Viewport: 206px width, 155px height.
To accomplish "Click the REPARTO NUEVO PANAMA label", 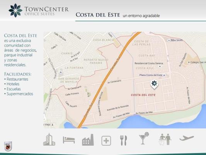I will click(96, 61).
